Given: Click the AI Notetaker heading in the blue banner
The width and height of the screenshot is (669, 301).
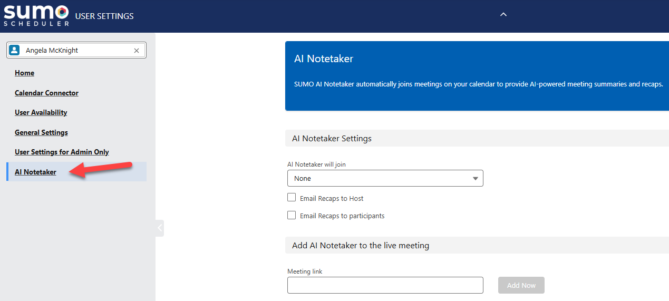Looking at the screenshot, I should pos(324,59).
